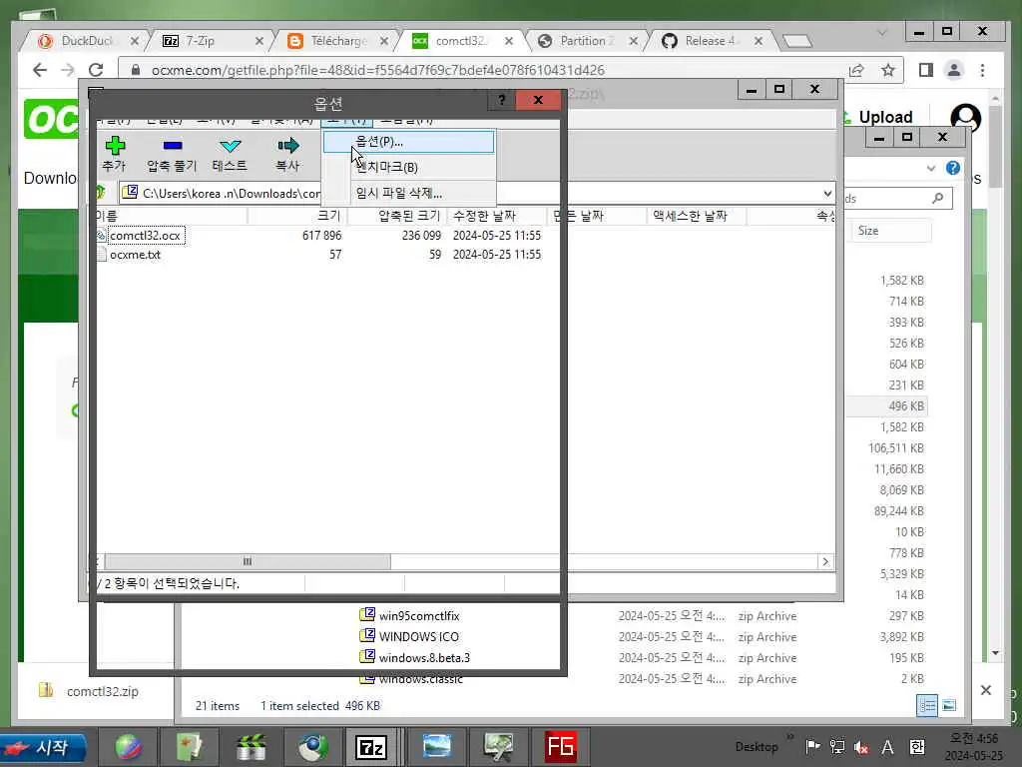Screen dimensions: 1022x767
Task: Switch to the Partition browser tab
Action: [x=586, y=40]
